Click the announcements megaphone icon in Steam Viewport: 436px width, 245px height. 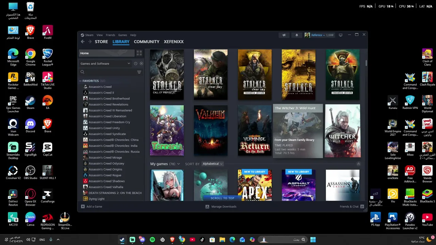(x=284, y=35)
